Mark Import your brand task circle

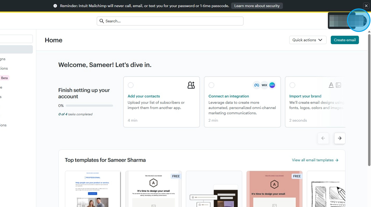tap(292, 85)
